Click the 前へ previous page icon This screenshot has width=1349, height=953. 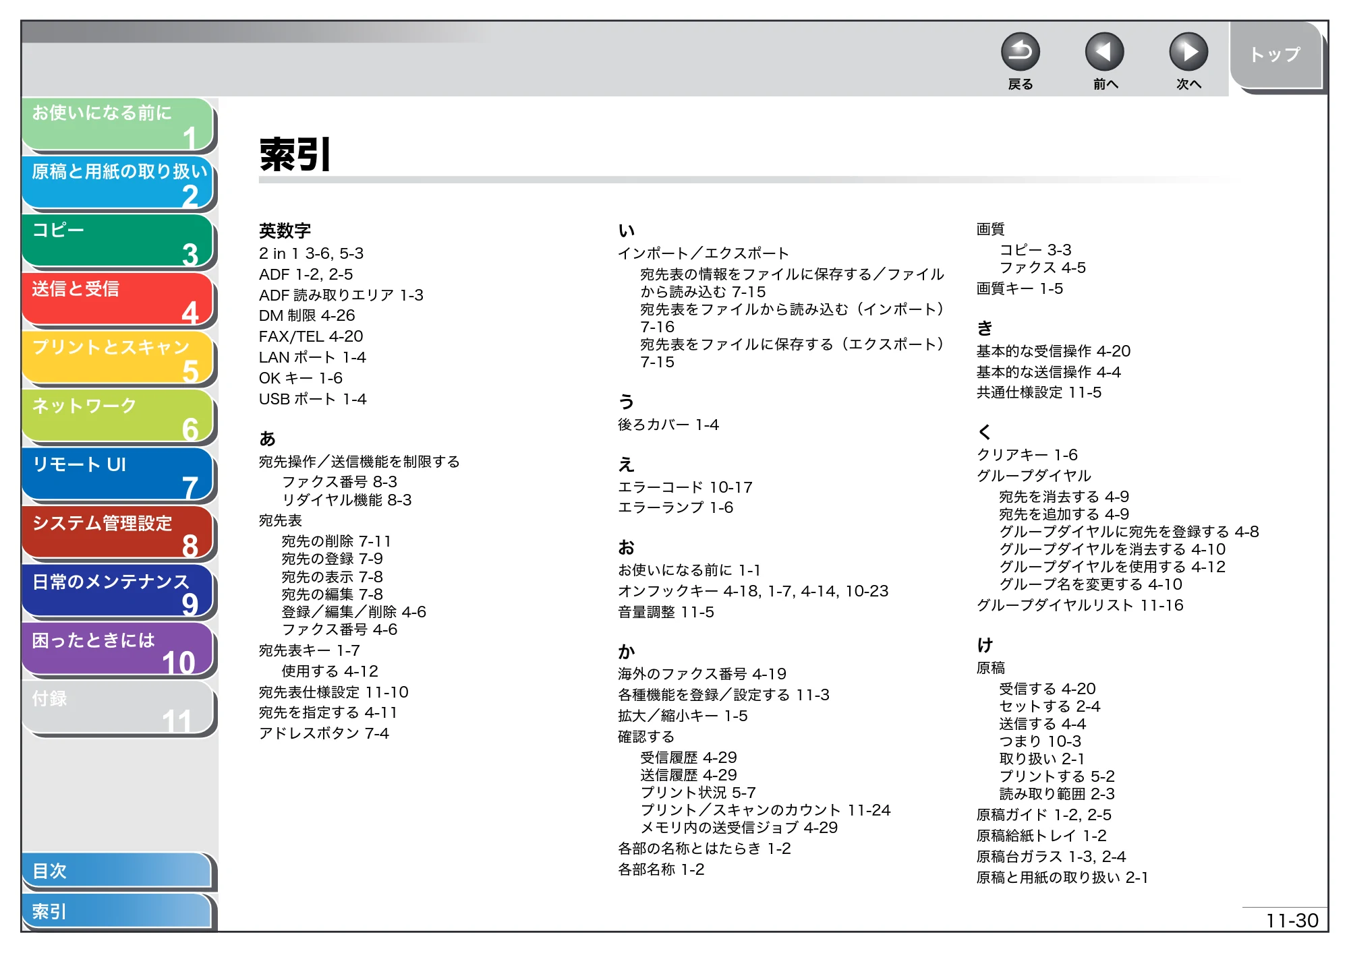click(1104, 52)
